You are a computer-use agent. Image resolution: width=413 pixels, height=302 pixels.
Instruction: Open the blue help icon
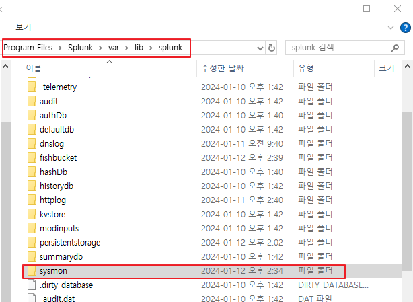click(x=406, y=28)
